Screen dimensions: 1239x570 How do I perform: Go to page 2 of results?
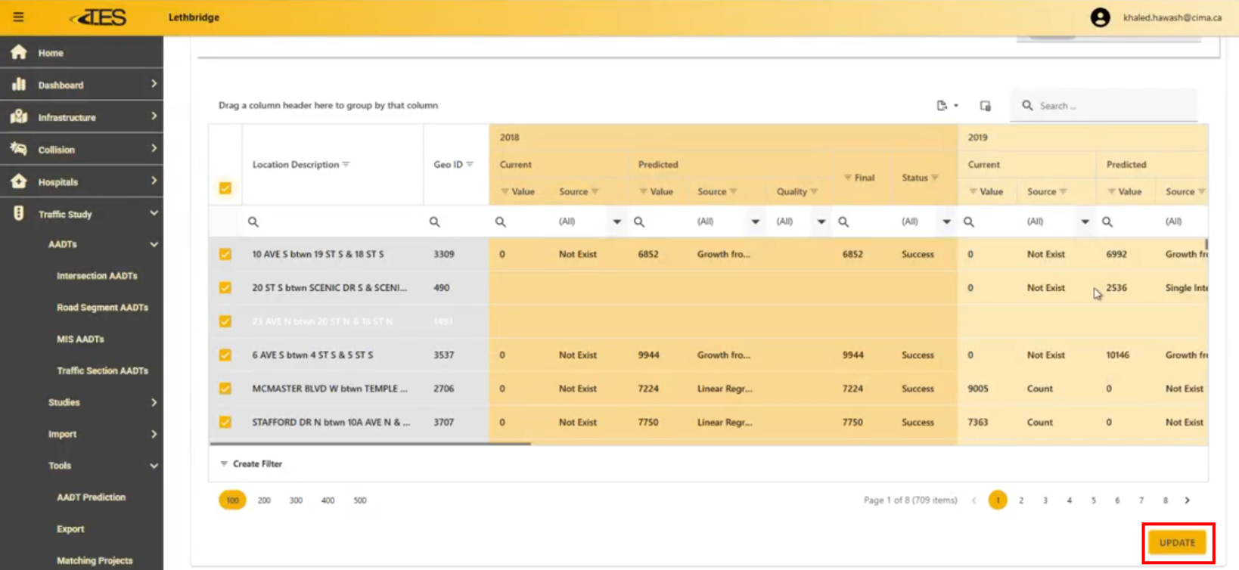tap(1021, 500)
